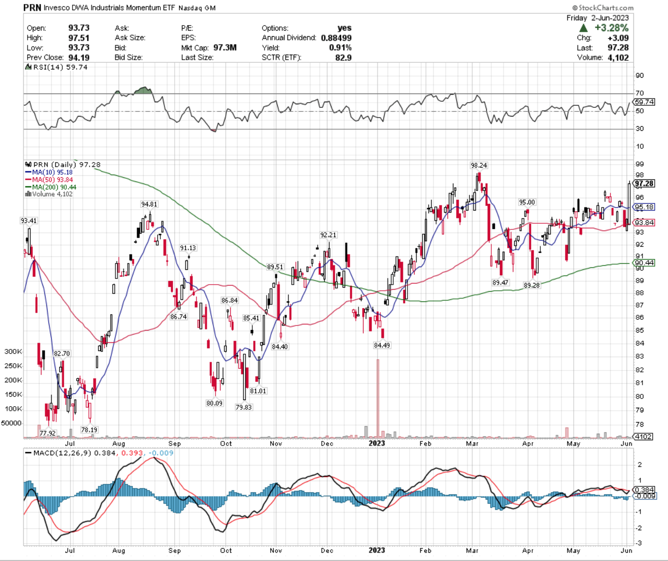668x561 pixels.
Task: Click the candlestick icon before PRN (Daily)
Action: (x=28, y=165)
